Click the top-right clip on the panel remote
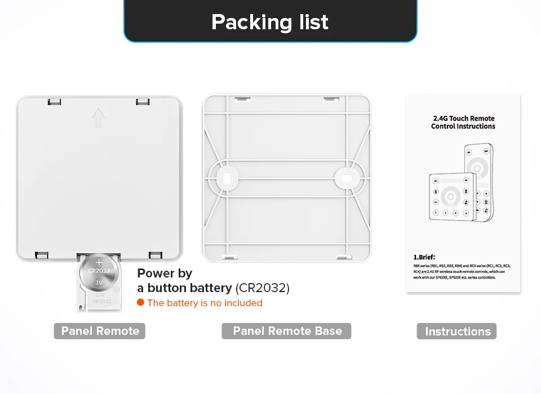 tap(143, 102)
